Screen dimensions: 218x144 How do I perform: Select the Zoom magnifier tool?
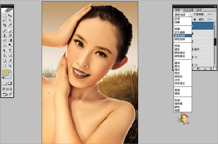(x=10, y=65)
